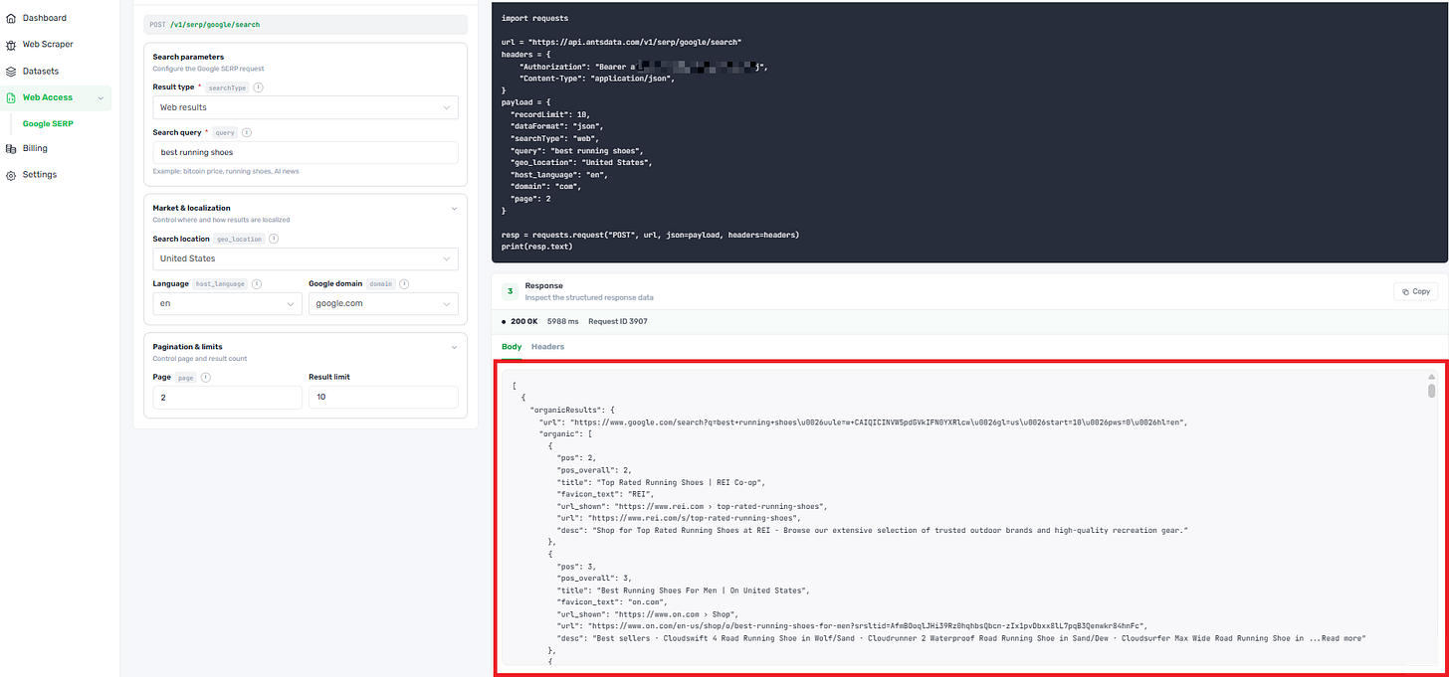Open Datasets in sidebar

click(x=41, y=72)
